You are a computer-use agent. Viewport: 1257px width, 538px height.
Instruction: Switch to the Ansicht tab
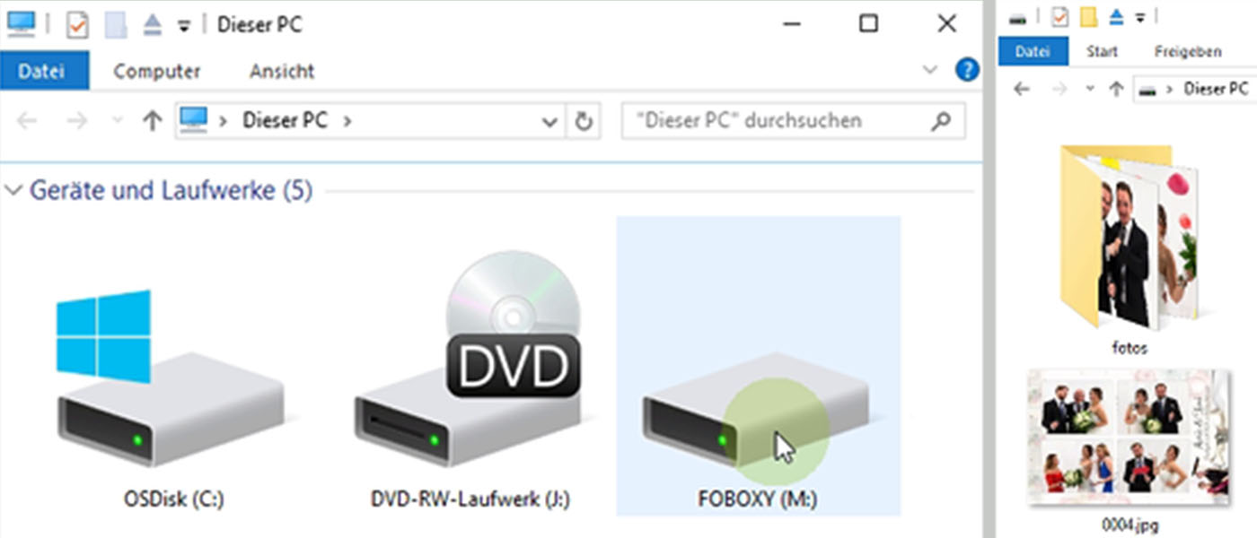pos(282,71)
